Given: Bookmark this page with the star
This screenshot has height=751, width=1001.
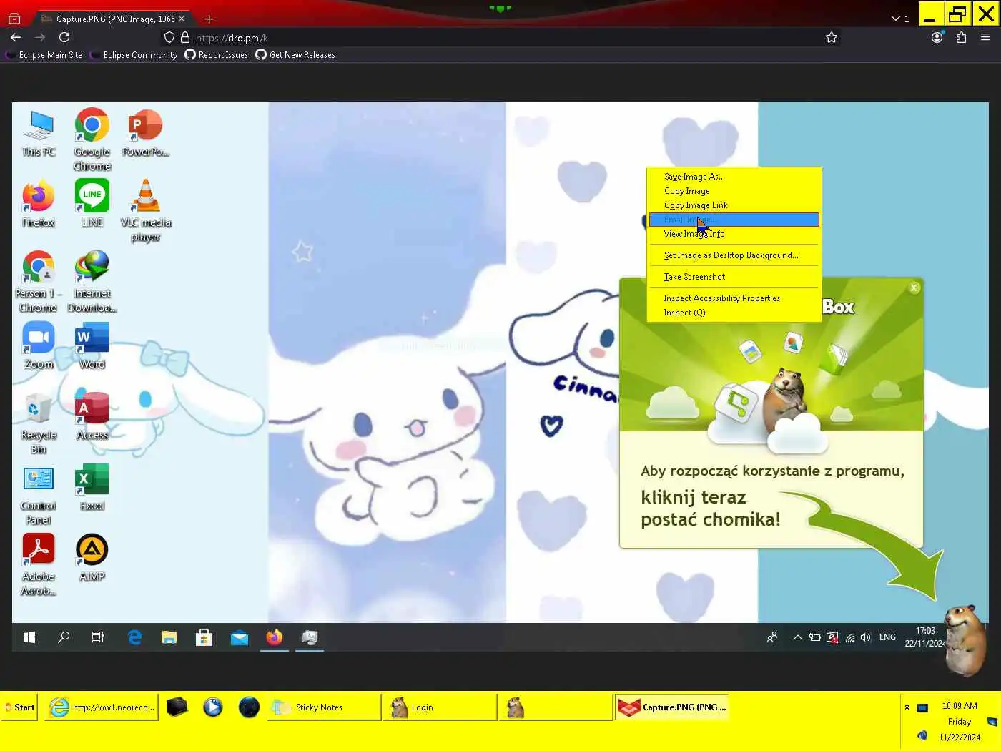Looking at the screenshot, I should (x=832, y=37).
